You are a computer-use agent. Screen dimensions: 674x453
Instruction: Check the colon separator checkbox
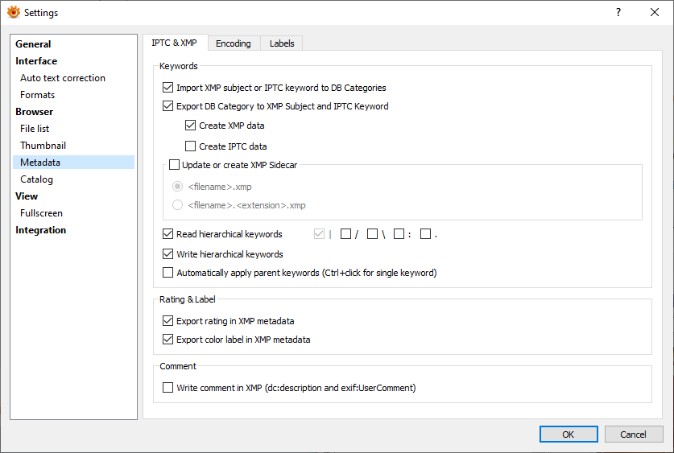pyautogui.click(x=399, y=234)
